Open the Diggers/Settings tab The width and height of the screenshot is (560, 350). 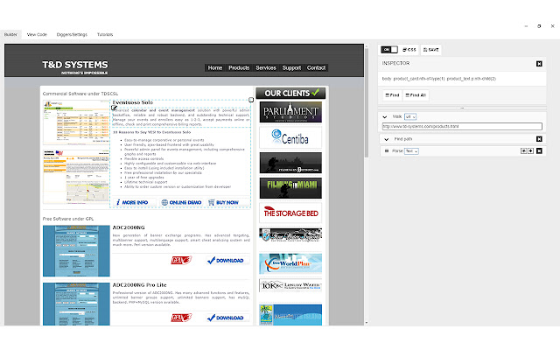tap(72, 35)
